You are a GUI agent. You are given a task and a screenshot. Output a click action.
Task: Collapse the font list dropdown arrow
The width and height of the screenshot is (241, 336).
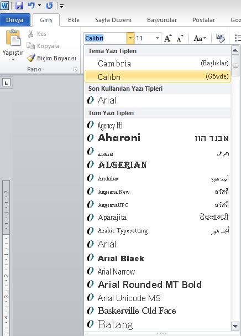[x=130, y=38]
